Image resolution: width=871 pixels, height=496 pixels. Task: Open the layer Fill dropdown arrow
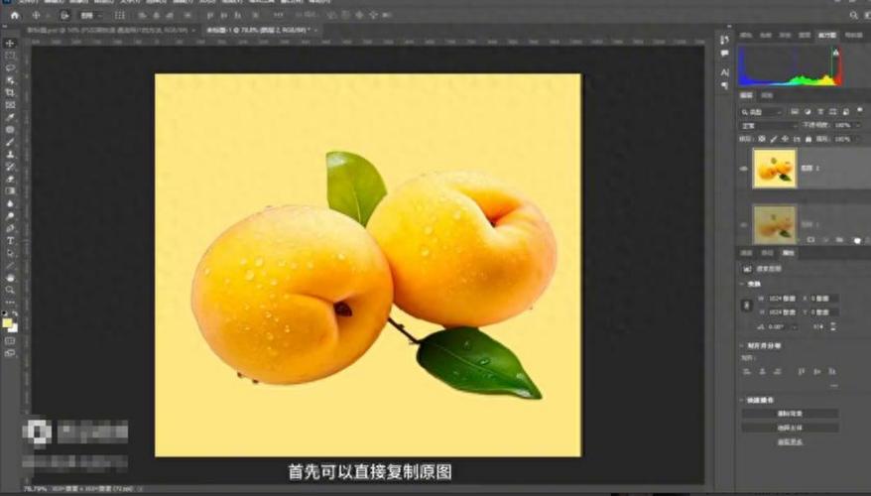[856, 139]
